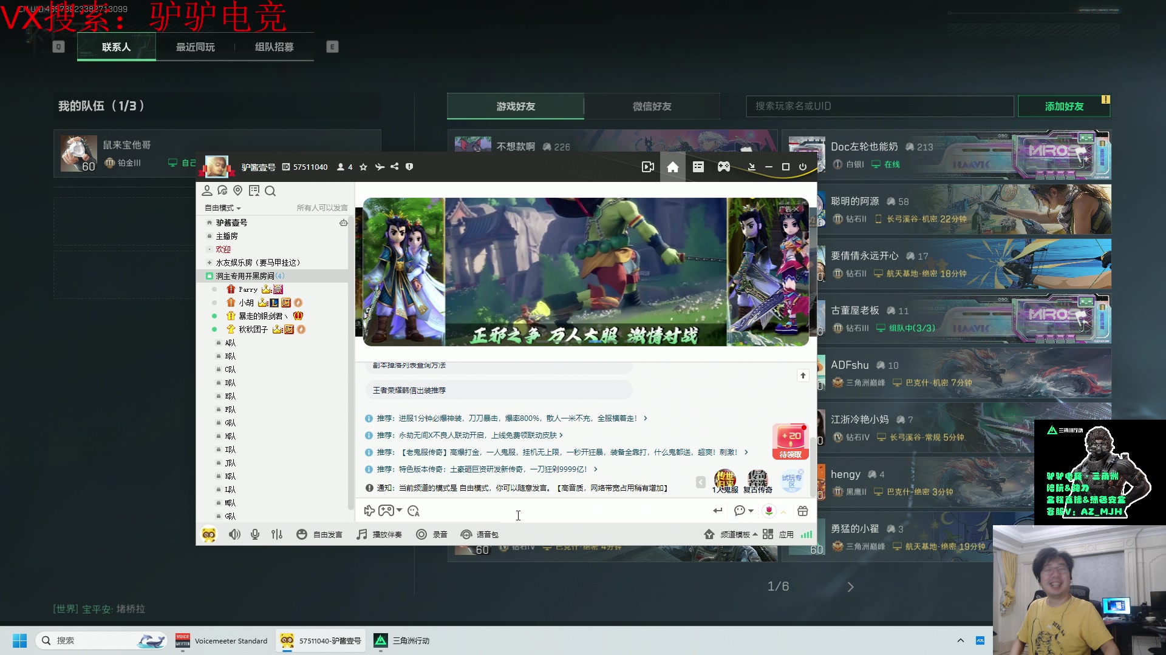Open 语音包 voice pack
This screenshot has height=655, width=1166.
coord(480,534)
